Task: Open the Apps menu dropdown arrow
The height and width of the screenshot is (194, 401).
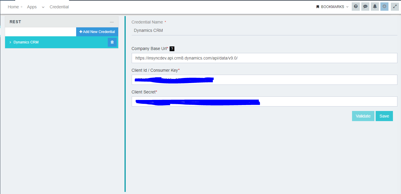Action: coord(43,7)
